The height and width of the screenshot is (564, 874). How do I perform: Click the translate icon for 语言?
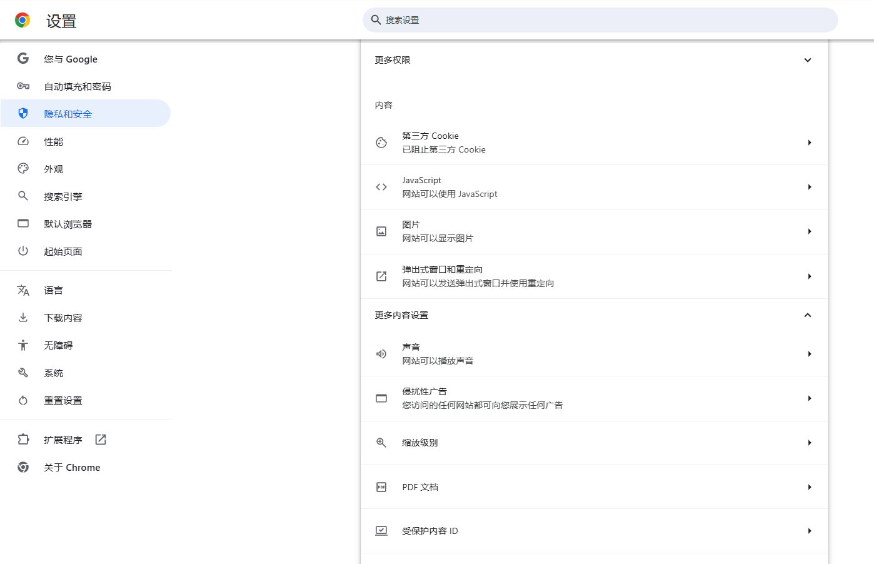(23, 290)
